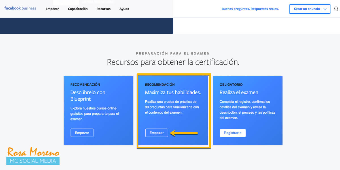Viewport: 340px width, 170px height.
Task: Click the MC SOCIAL MEDIA banner
Action: (33, 161)
